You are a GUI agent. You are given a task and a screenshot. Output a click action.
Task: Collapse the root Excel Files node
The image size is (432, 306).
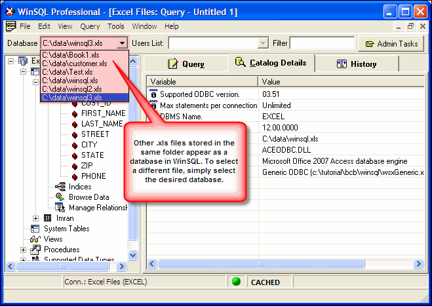point(10,61)
